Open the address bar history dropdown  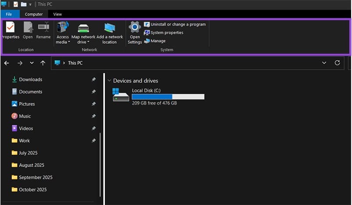pos(324,63)
